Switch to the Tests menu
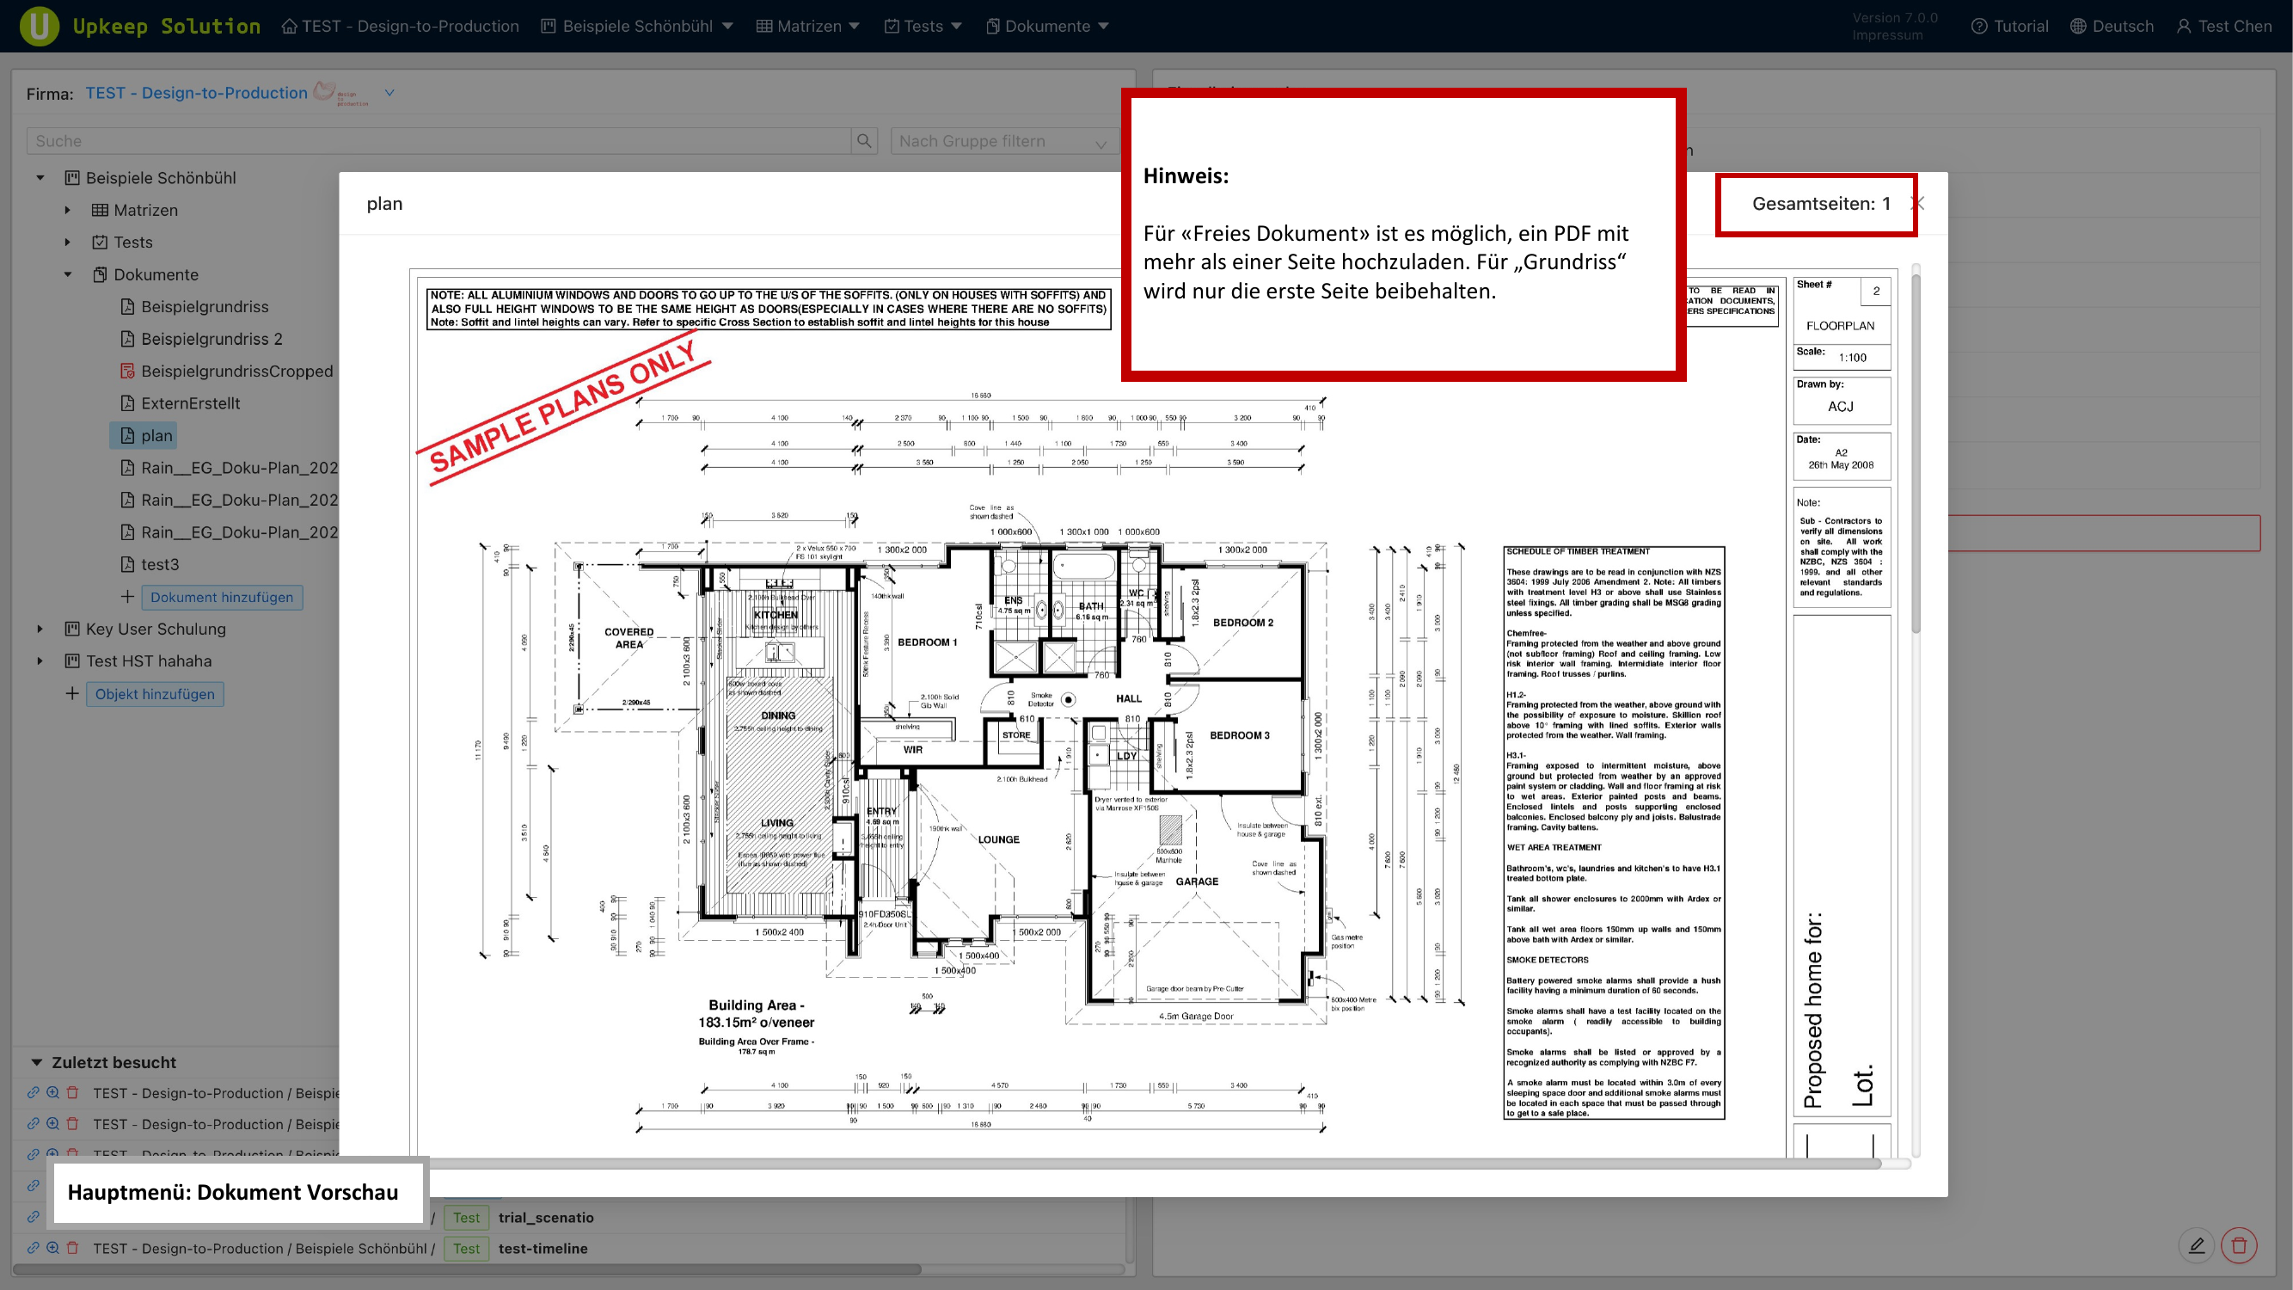The width and height of the screenshot is (2293, 1290). coord(922,26)
